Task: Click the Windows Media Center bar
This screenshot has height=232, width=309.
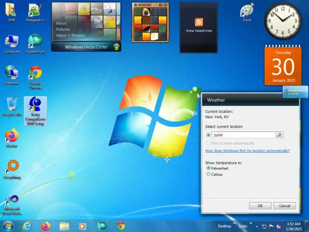Action: [86, 47]
